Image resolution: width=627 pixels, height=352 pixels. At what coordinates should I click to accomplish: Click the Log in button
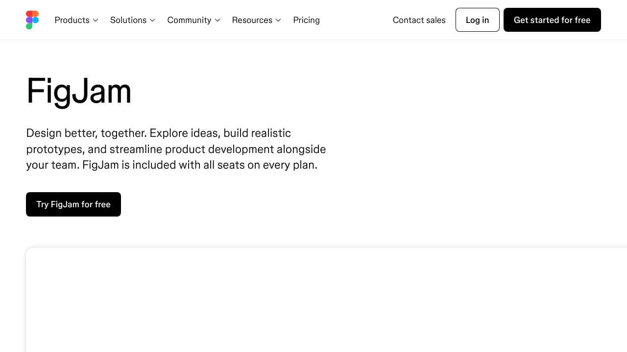pyautogui.click(x=478, y=20)
